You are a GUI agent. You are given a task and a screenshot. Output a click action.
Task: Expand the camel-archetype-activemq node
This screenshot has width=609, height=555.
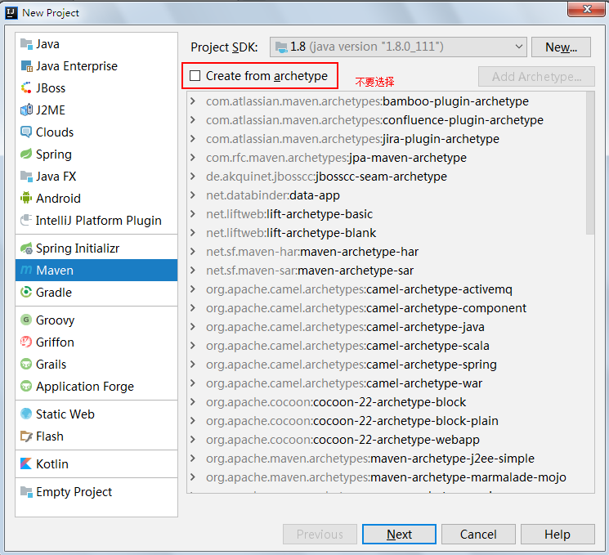pyautogui.click(x=193, y=289)
